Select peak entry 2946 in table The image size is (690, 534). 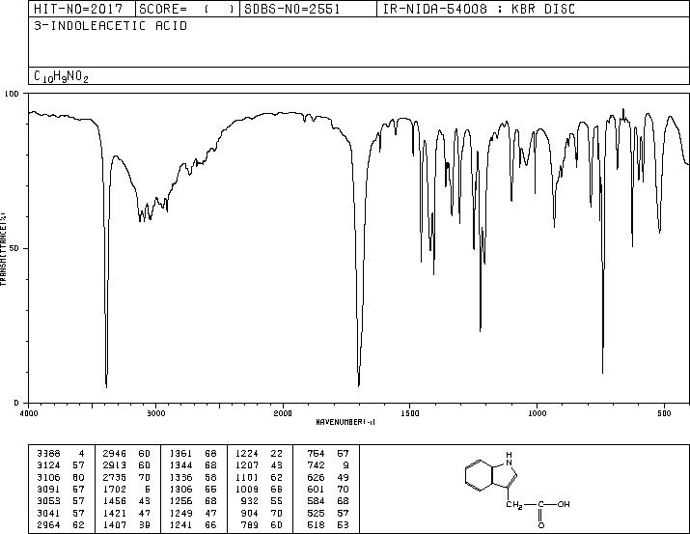pos(126,454)
